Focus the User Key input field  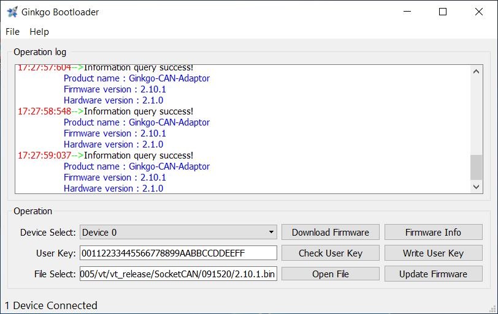pos(178,253)
